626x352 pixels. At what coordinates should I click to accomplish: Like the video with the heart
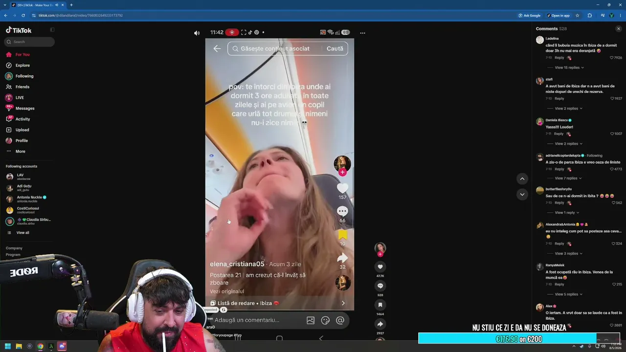point(380,267)
